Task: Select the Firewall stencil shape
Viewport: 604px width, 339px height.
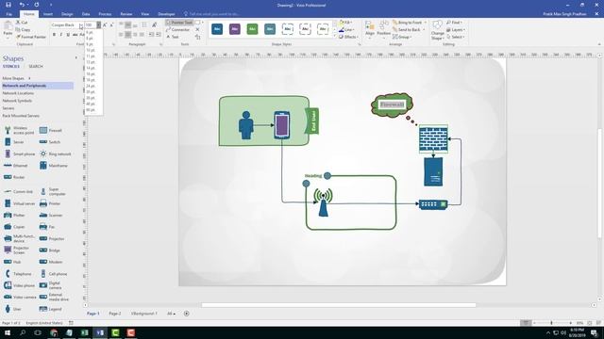Action: click(51, 130)
